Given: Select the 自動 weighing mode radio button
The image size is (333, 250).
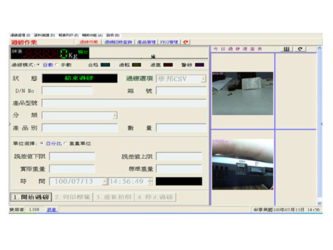Looking at the screenshot, I should point(39,65).
